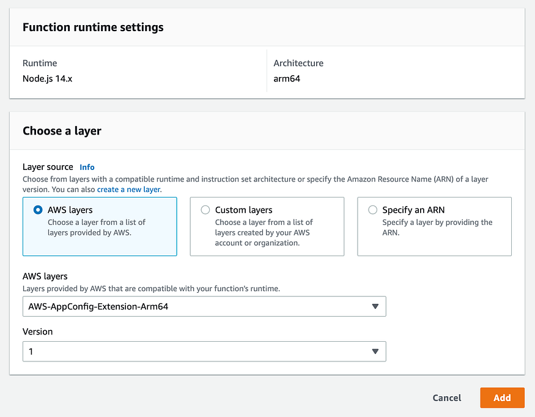535x417 pixels.
Task: Select the AWS layers radio button
Action: [38, 210]
